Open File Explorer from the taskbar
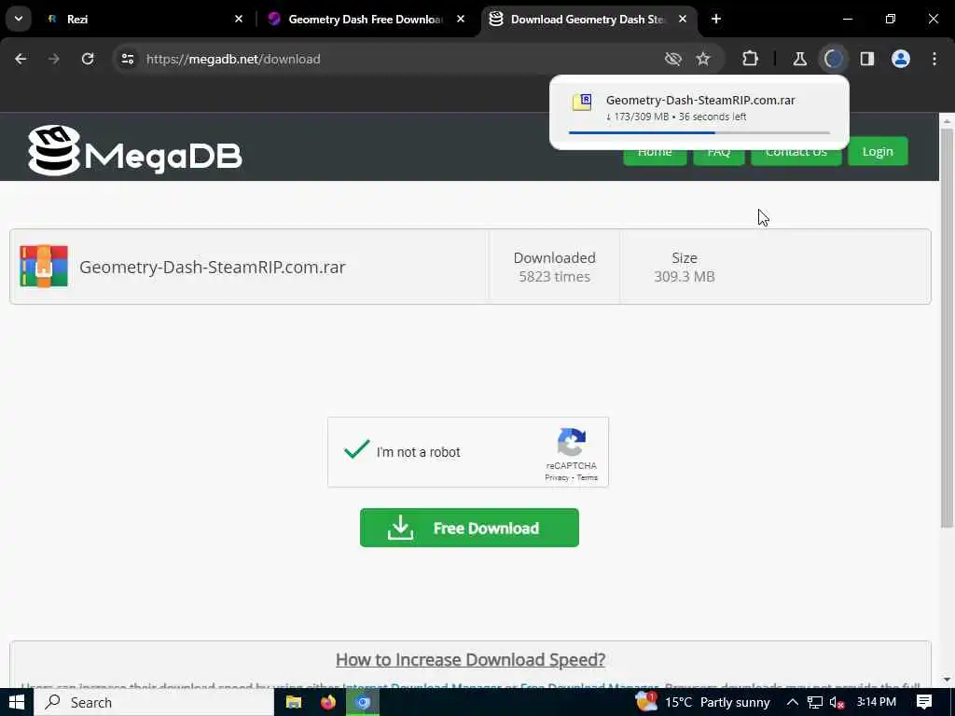Viewport: 955px width, 716px height. [294, 702]
